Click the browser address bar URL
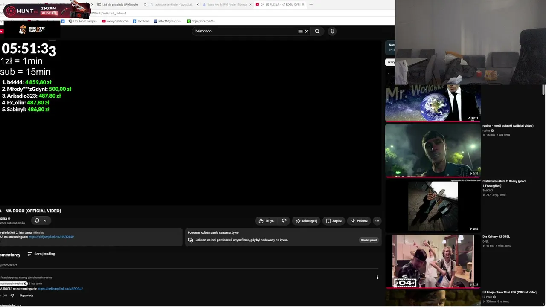This screenshot has height=307, width=546. coord(108,13)
